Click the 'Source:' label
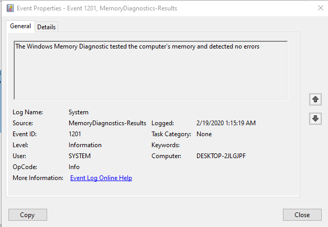328x227 pixels. pos(23,123)
